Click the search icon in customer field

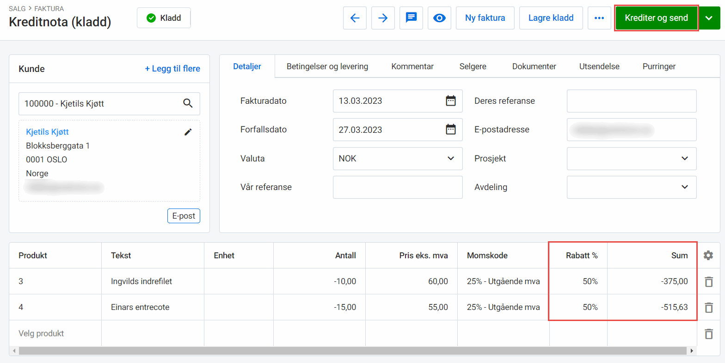click(188, 103)
